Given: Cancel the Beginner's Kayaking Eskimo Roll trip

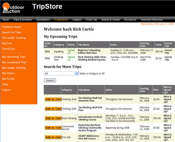Looking at the screenshot, I should 168,51.
